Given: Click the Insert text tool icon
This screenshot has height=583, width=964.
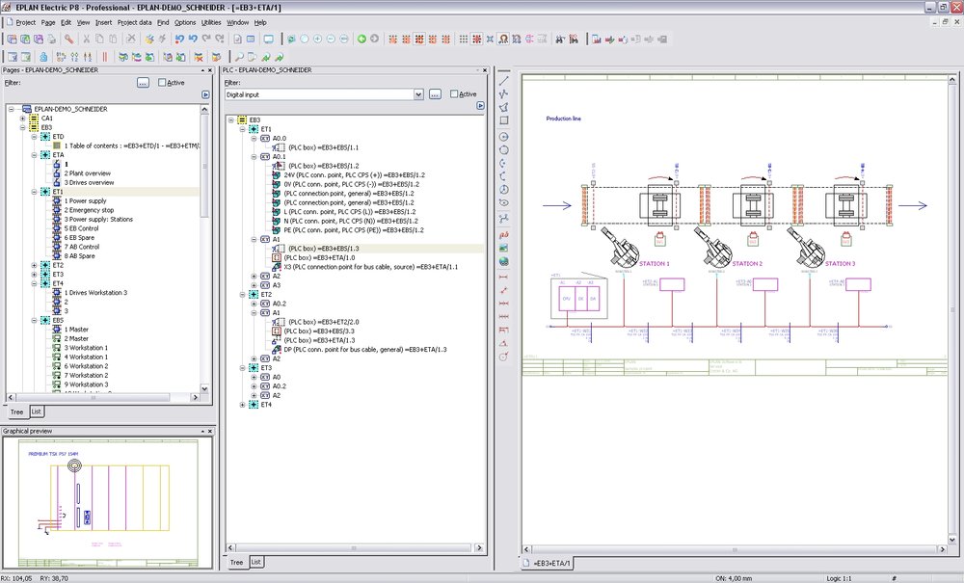Looking at the screenshot, I should 503,234.
